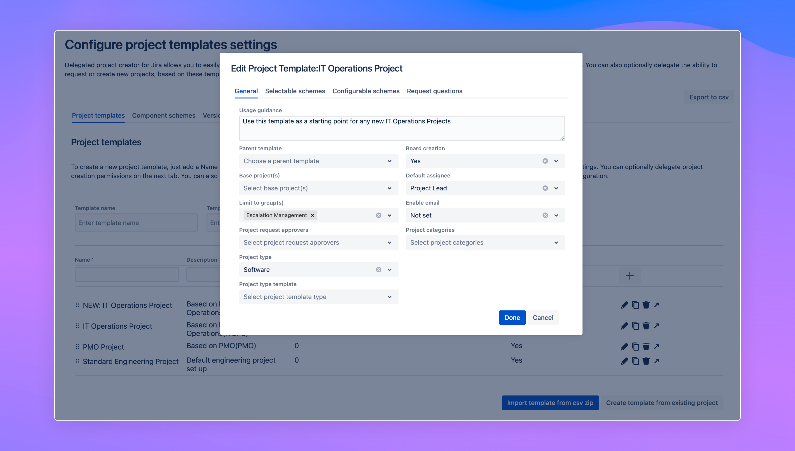Image resolution: width=795 pixels, height=451 pixels.
Task: Expand the Base project(s) selector
Action: point(318,188)
